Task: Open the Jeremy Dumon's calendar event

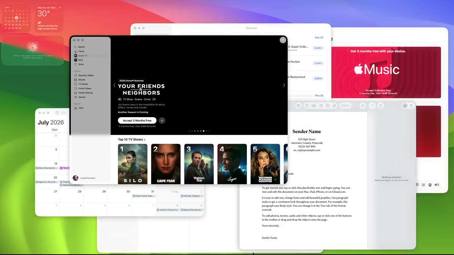Action: [x=168, y=210]
